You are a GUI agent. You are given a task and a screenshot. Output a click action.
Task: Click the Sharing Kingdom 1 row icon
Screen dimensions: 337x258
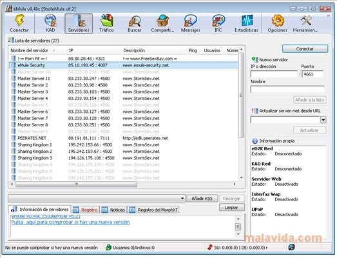[14, 144]
